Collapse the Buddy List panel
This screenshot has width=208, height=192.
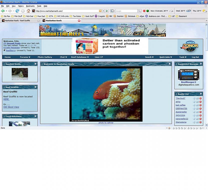[x=201, y=94]
